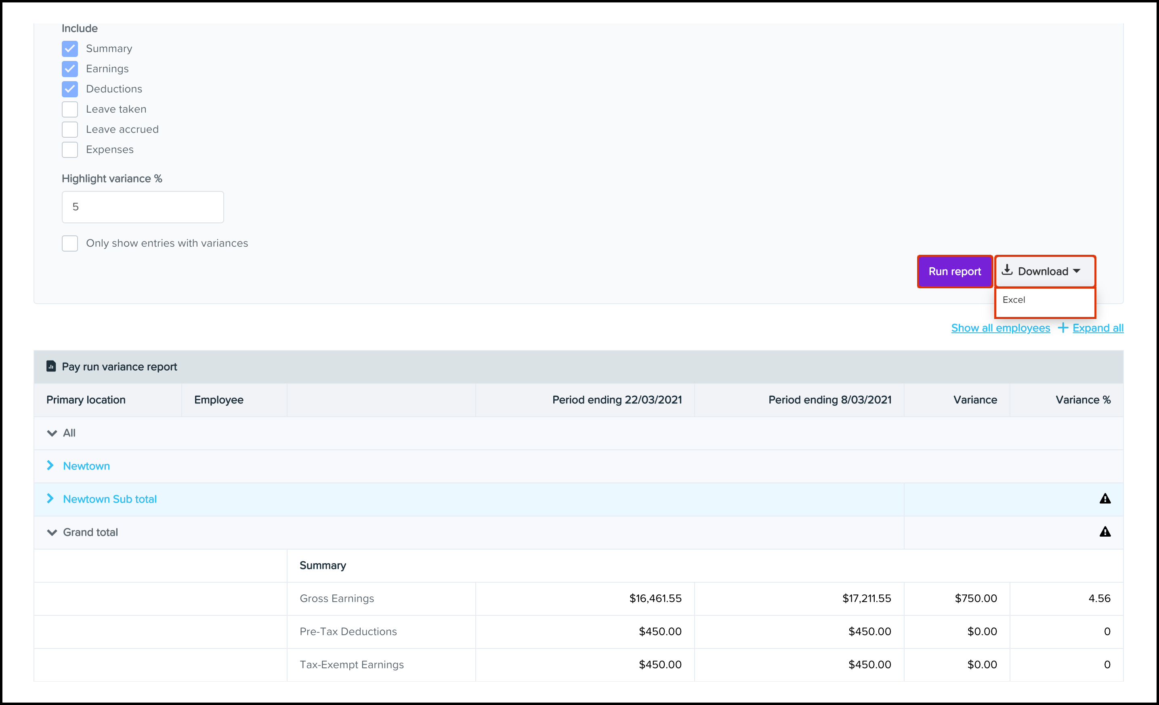This screenshot has width=1159, height=705.
Task: Collapse the All row chevron
Action: click(x=52, y=433)
